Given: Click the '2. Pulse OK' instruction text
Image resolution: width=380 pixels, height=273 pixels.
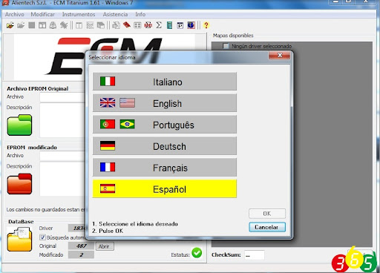Looking at the screenshot, I should 108,231.
